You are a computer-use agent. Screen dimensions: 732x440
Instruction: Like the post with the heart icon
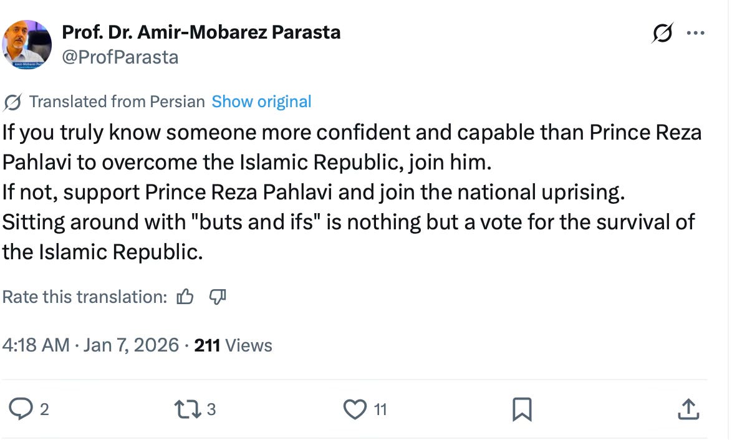click(355, 409)
